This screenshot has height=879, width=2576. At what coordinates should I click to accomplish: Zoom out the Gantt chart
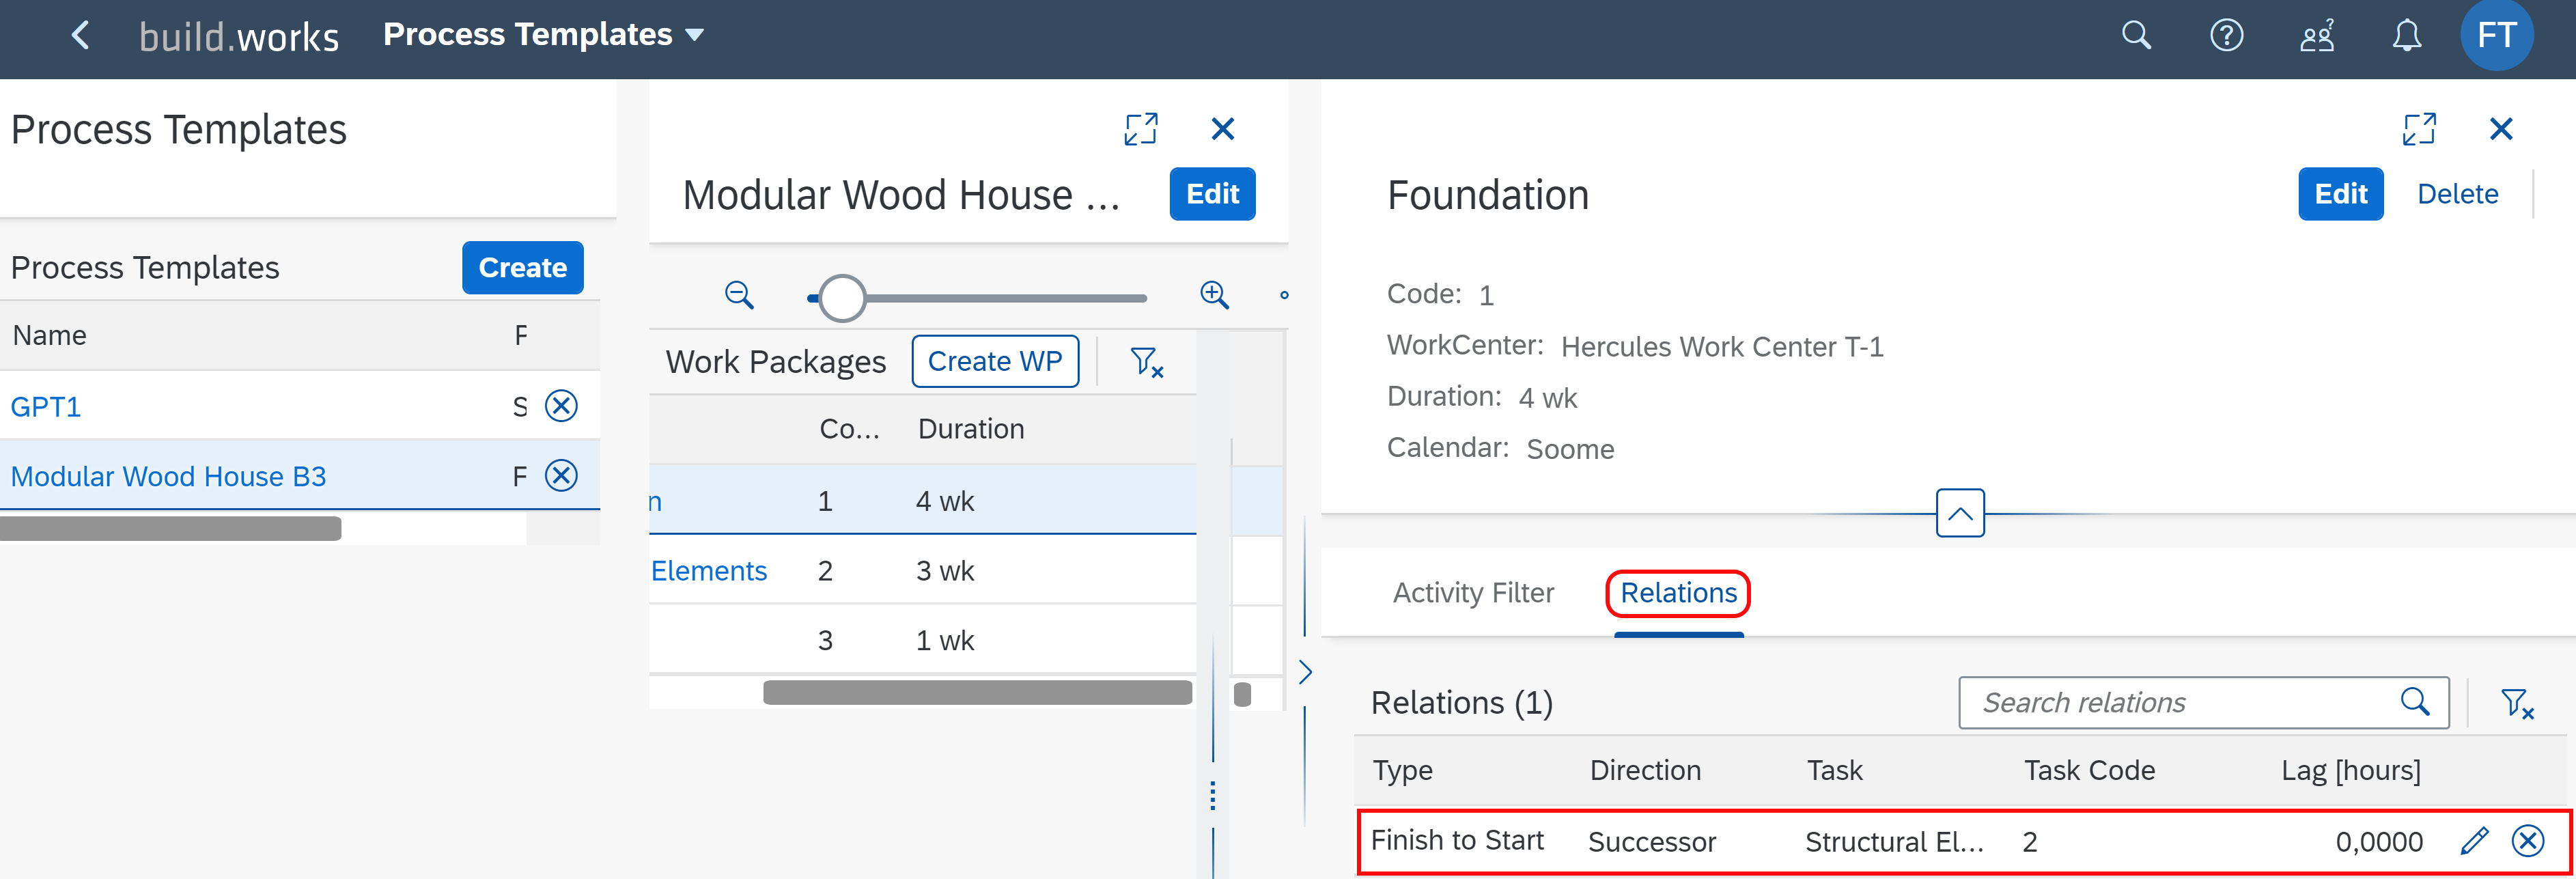(x=739, y=295)
